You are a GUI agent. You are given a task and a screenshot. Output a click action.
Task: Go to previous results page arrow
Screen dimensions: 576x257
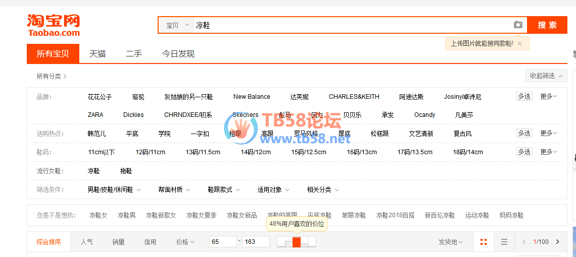click(x=524, y=242)
